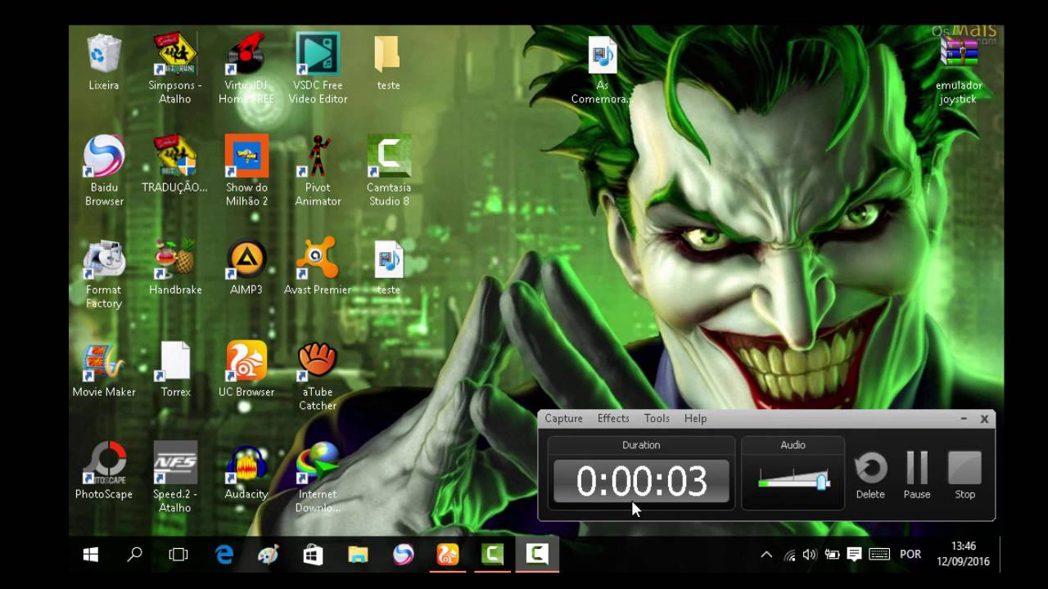
Task: Open the paint palette app on taskbar
Action: click(x=269, y=555)
